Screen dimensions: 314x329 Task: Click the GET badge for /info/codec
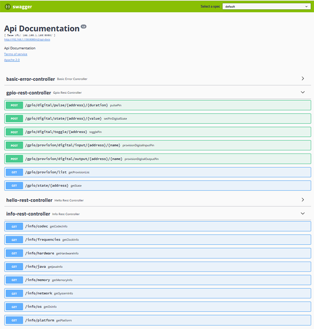tap(14, 226)
